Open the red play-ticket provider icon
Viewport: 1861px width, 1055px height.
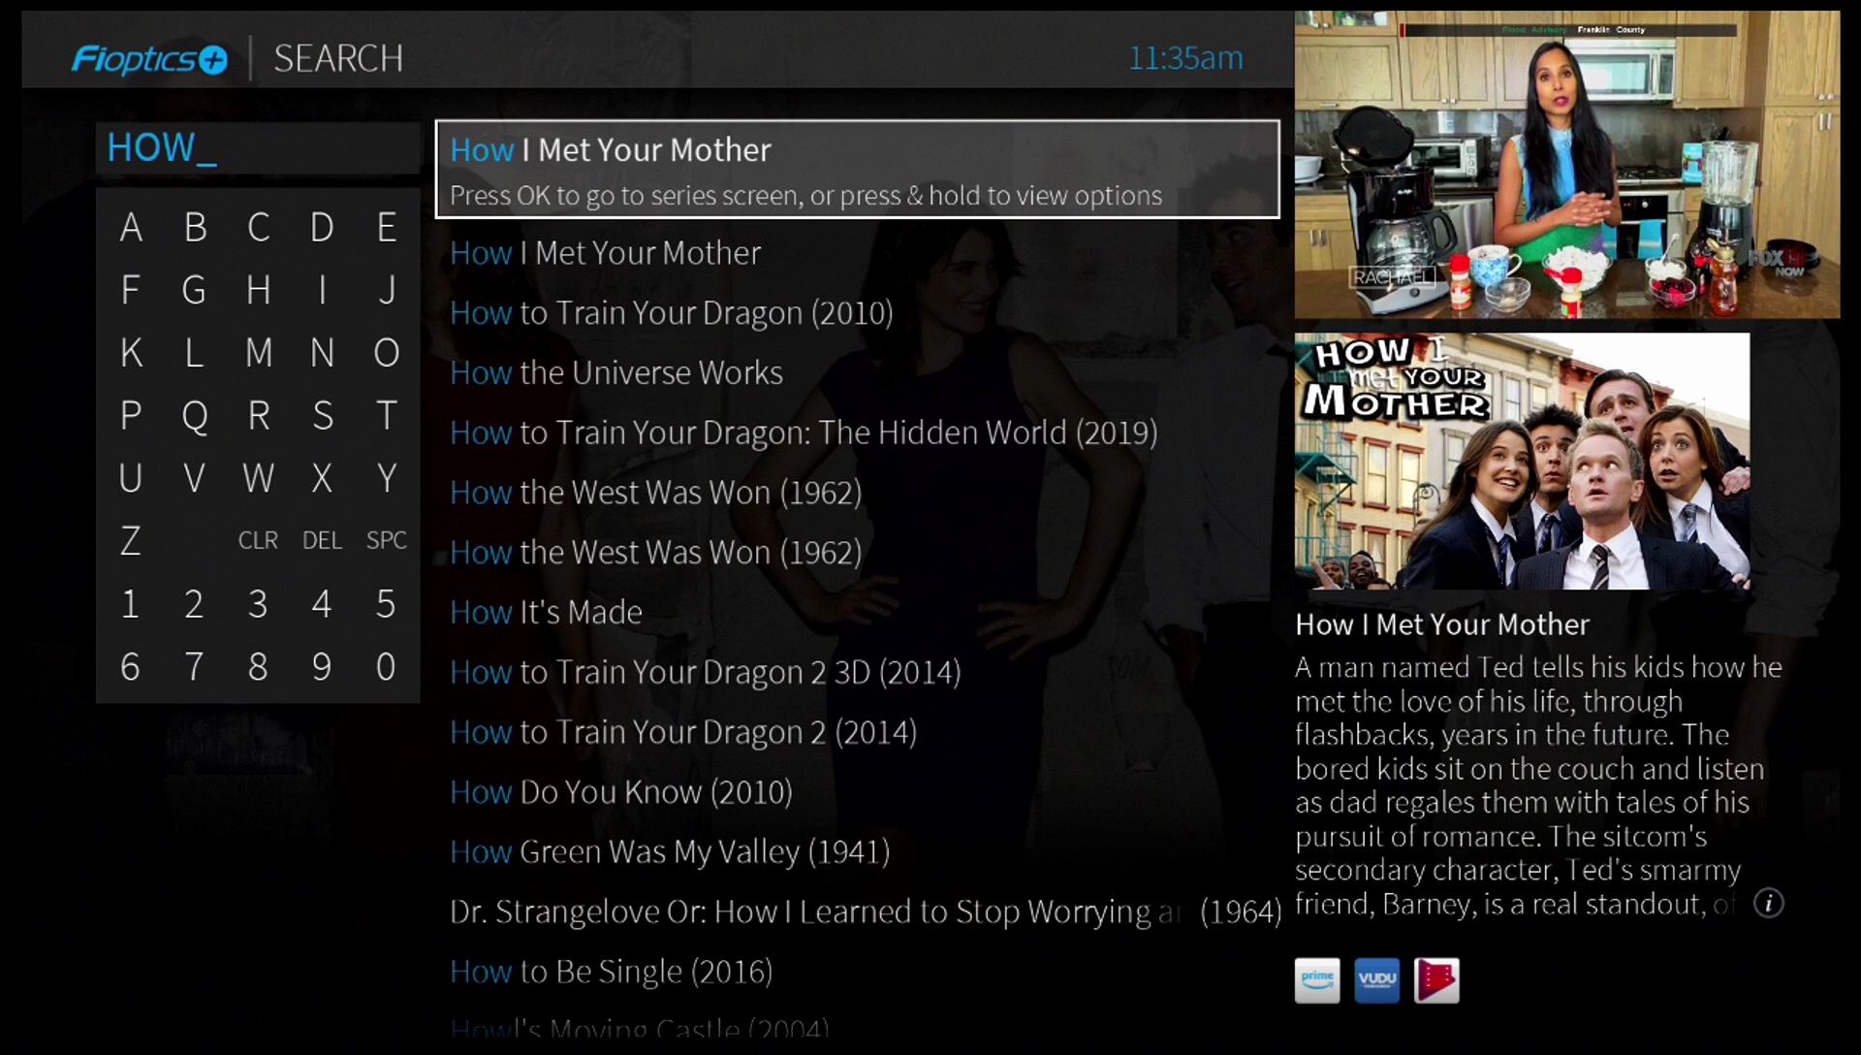pos(1436,980)
